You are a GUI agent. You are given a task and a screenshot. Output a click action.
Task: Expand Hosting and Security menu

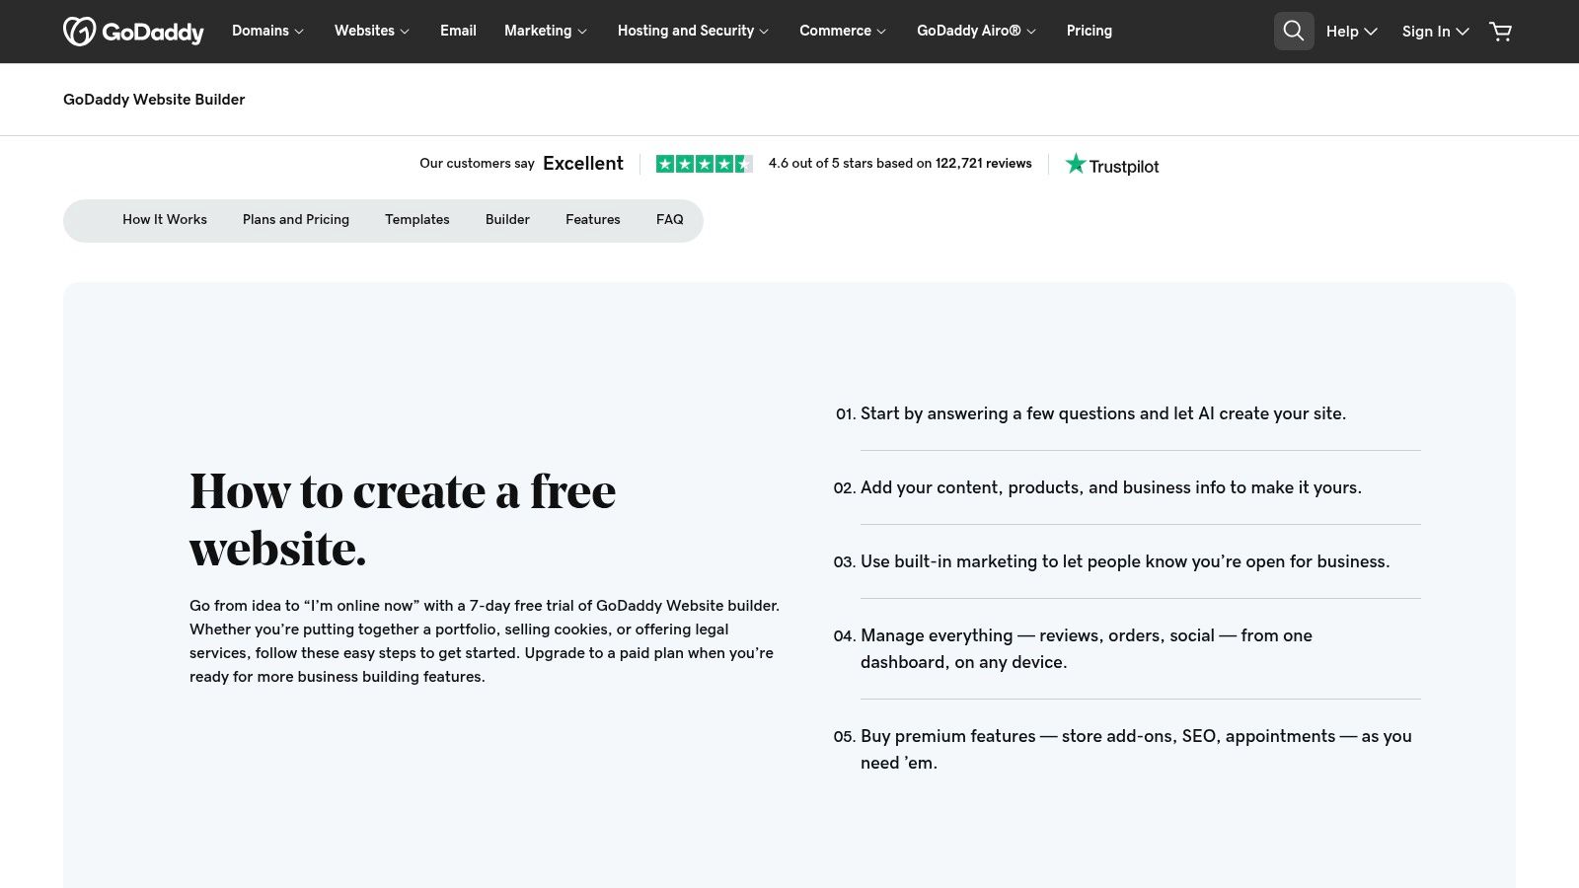(x=693, y=31)
